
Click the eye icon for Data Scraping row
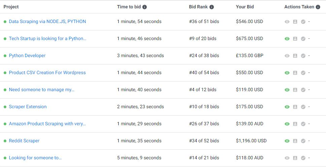pos(287,22)
